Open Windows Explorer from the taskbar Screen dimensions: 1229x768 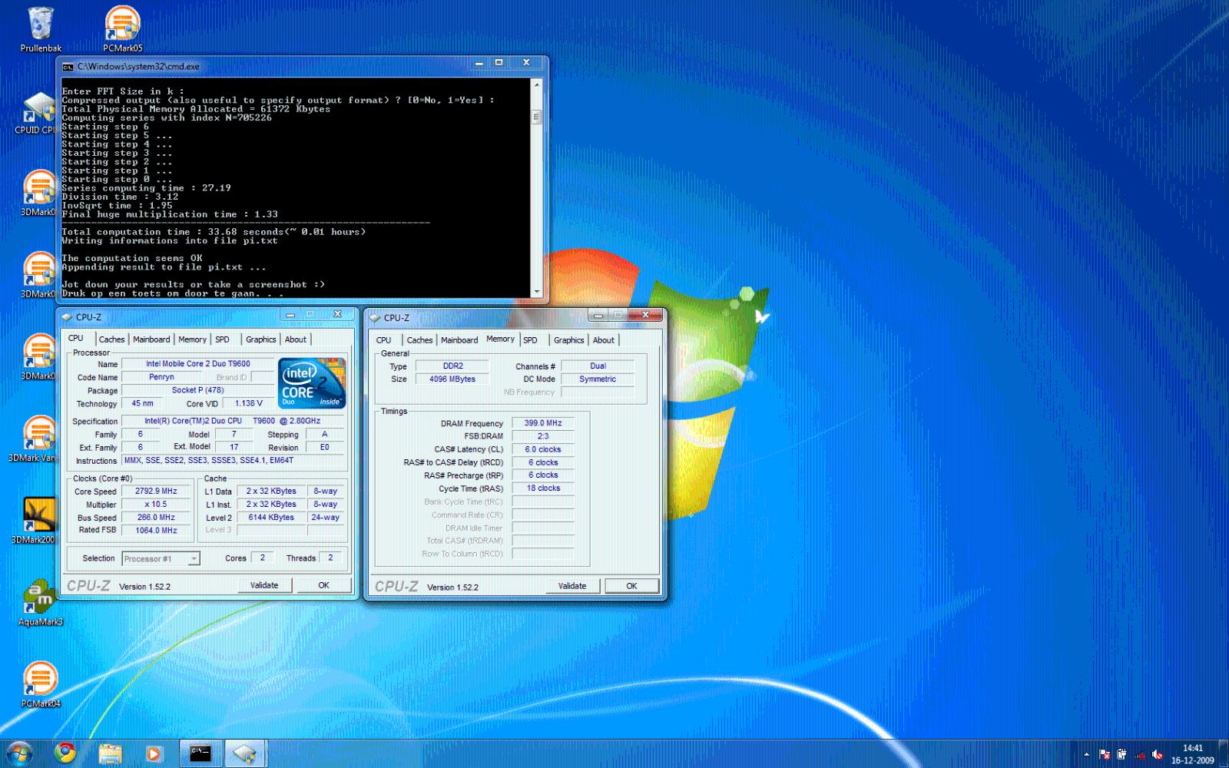[x=110, y=753]
